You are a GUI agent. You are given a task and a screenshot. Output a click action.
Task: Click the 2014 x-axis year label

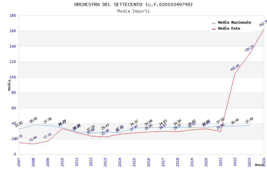tap(120, 162)
